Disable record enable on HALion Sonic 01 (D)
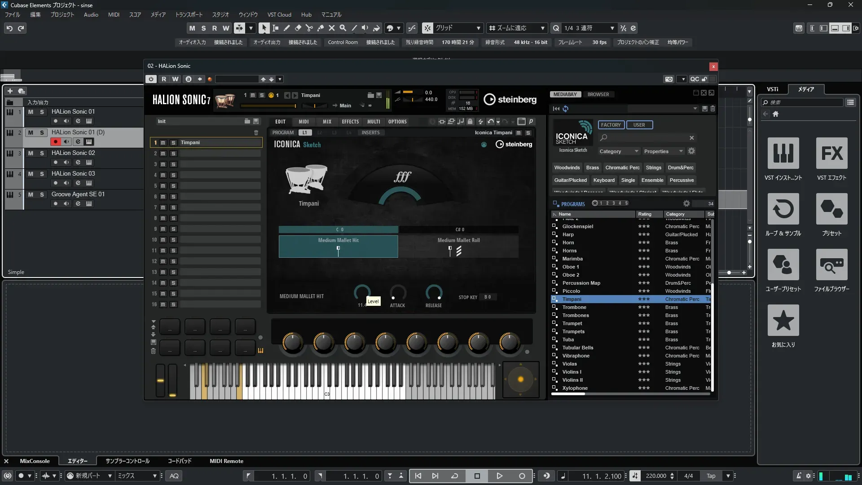Image resolution: width=862 pixels, height=485 pixels. coord(55,142)
